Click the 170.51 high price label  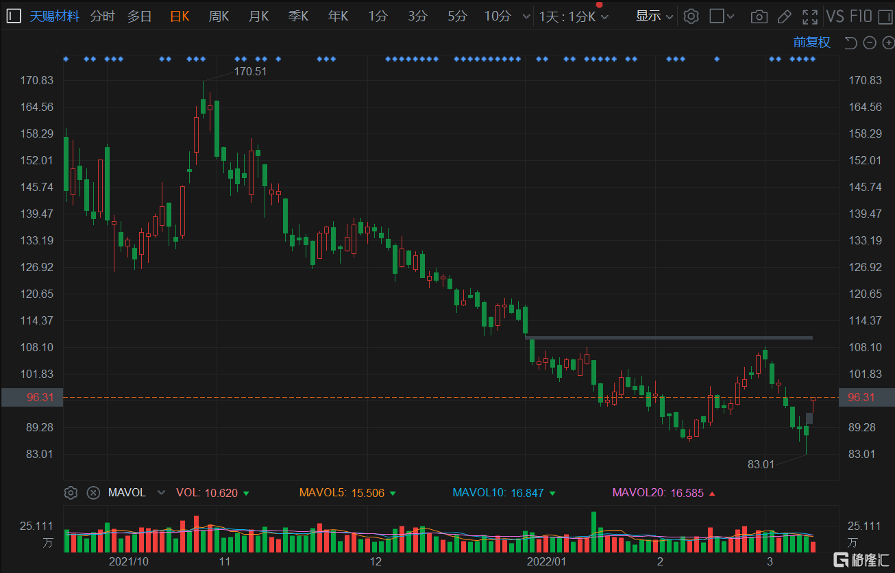pyautogui.click(x=250, y=71)
